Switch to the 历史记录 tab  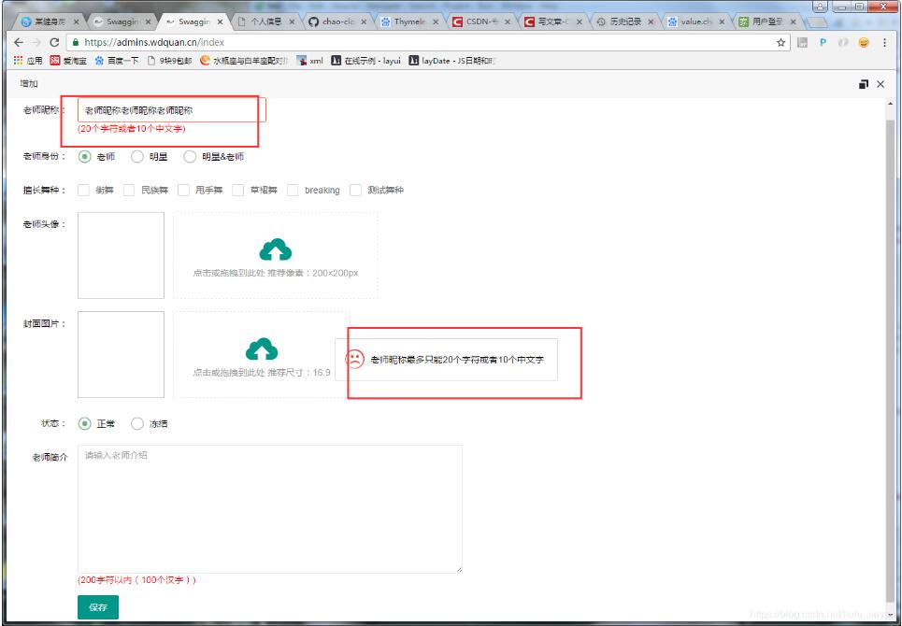coord(625,21)
